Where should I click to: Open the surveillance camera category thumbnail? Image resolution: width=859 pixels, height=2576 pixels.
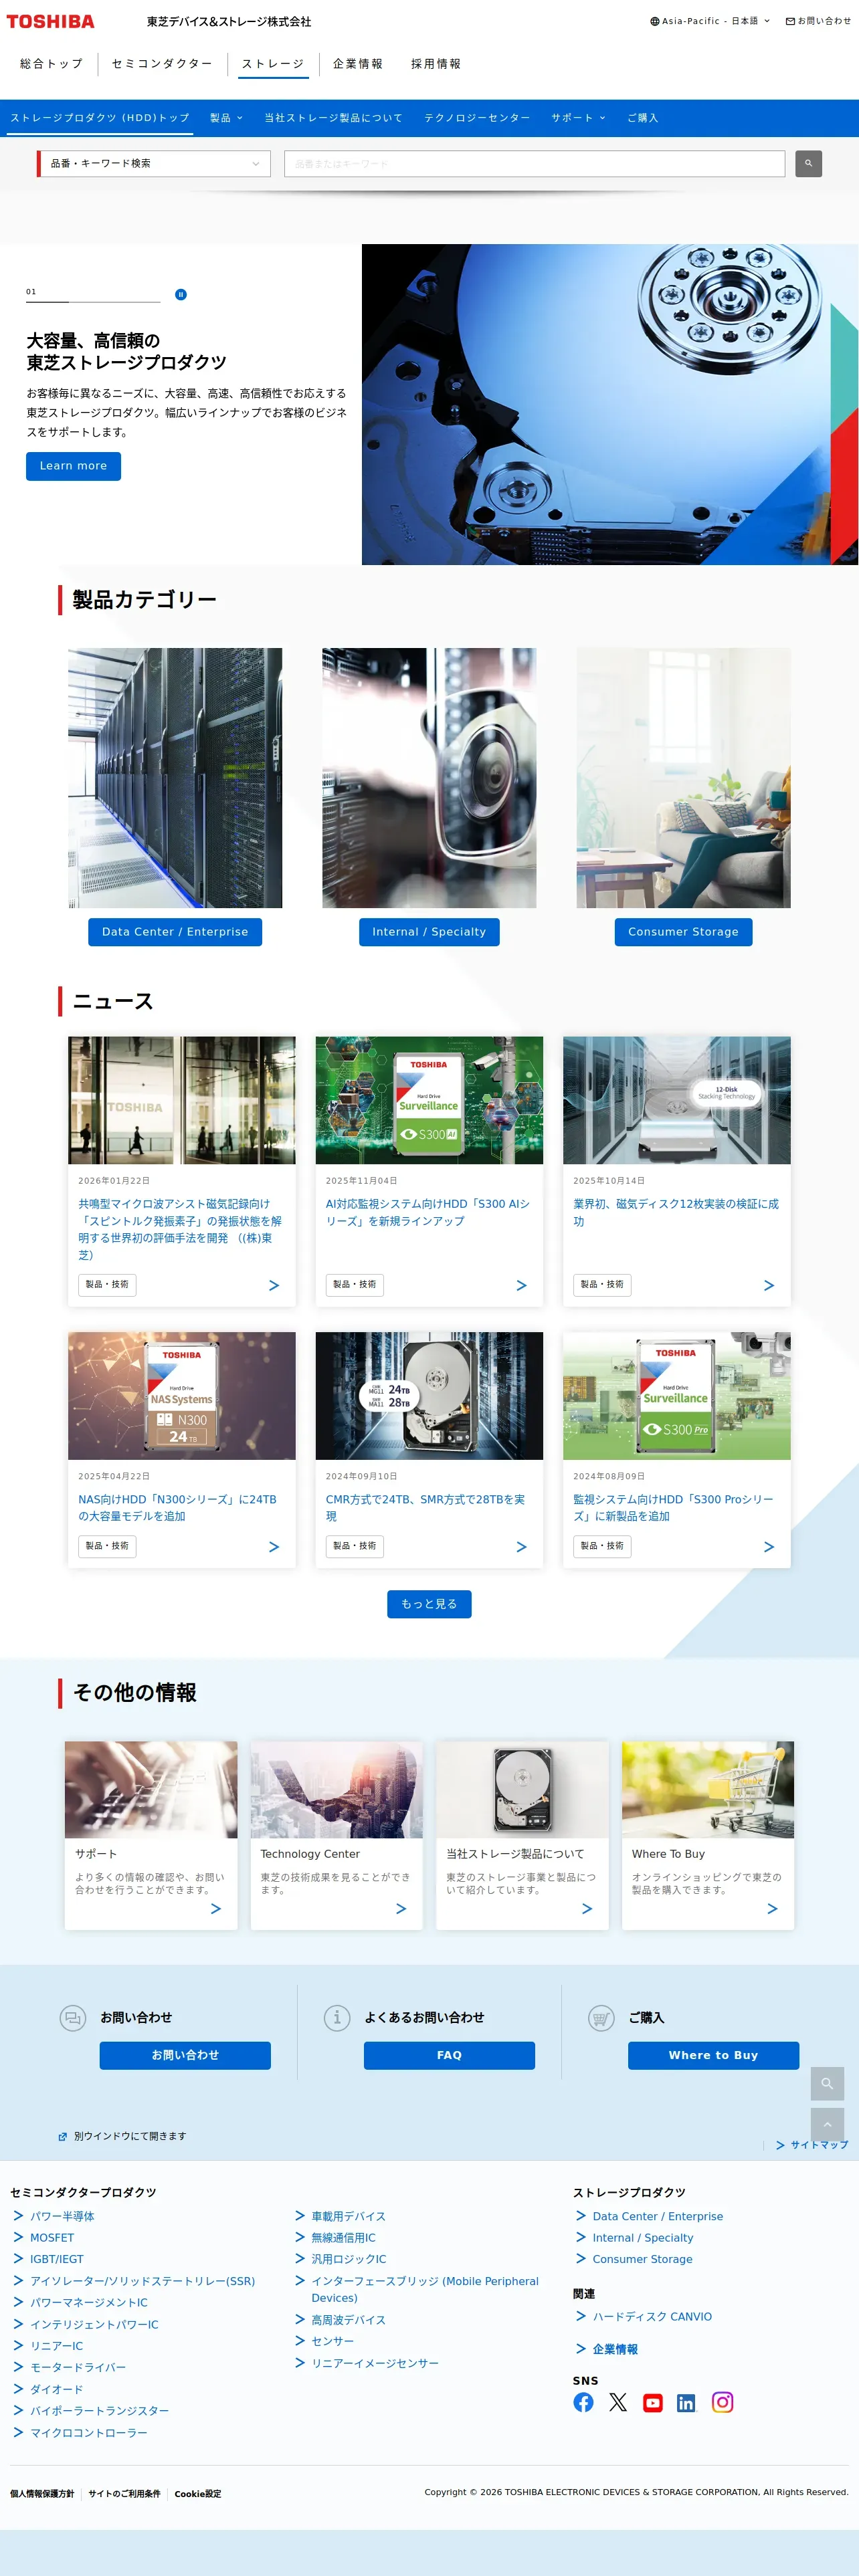click(x=429, y=778)
